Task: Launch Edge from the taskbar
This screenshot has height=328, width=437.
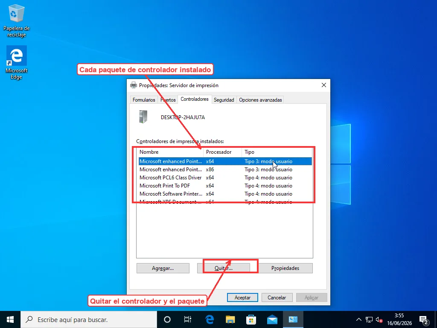Action: pos(209,319)
